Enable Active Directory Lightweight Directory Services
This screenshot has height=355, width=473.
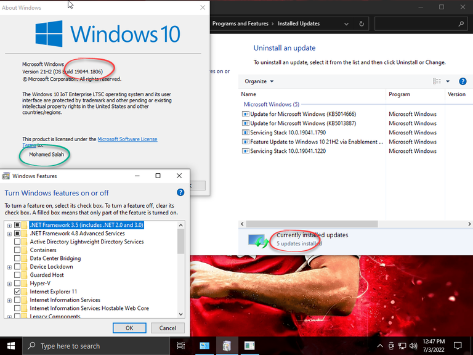click(x=17, y=242)
